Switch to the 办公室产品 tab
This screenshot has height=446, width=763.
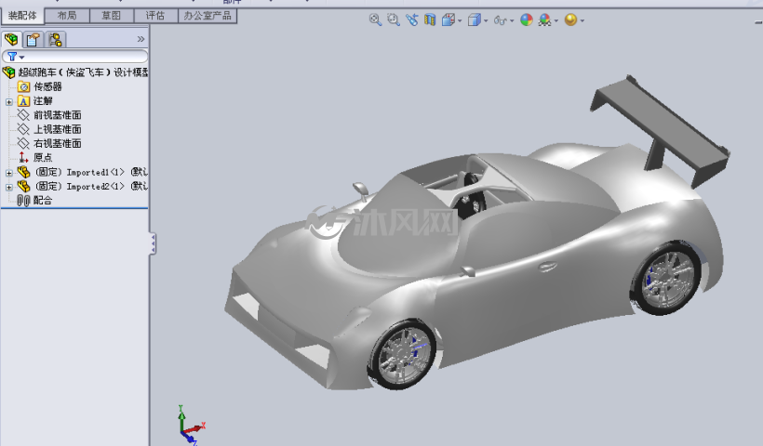[207, 16]
